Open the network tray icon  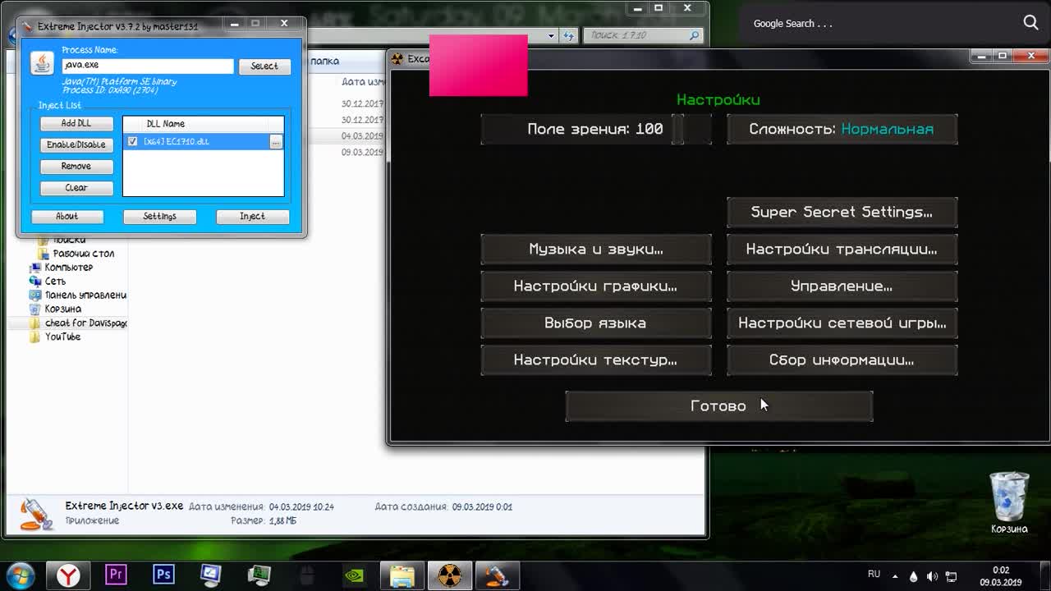click(952, 576)
